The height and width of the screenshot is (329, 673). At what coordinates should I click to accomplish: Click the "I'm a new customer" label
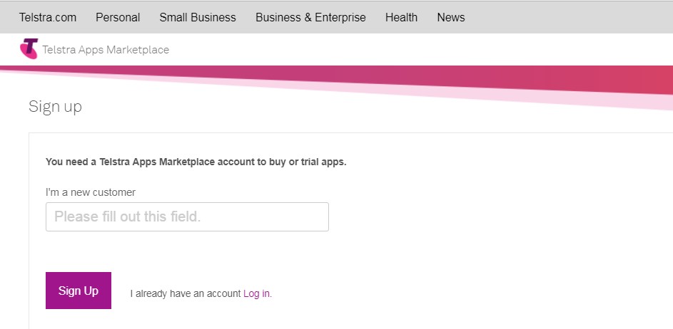90,192
